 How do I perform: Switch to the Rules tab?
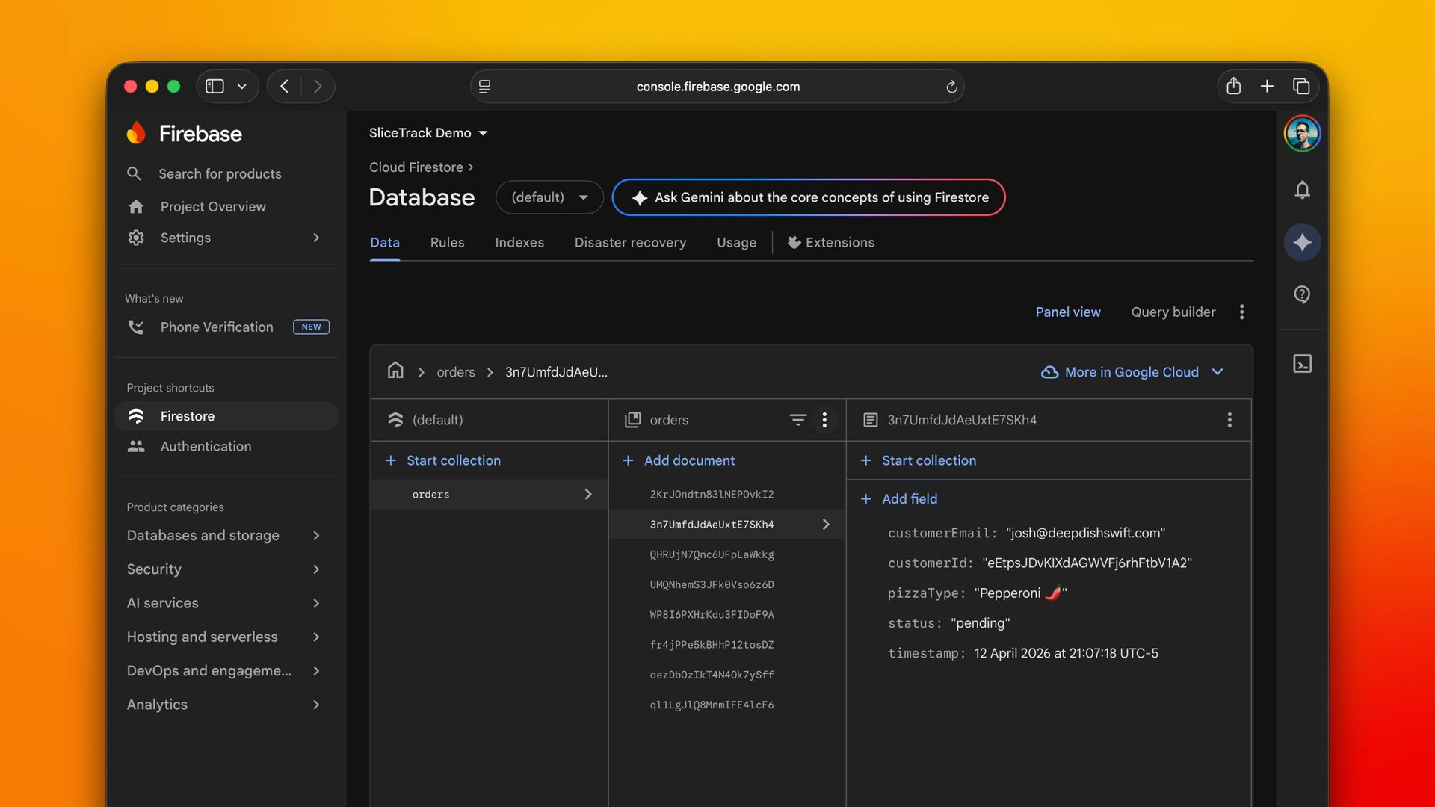447,242
